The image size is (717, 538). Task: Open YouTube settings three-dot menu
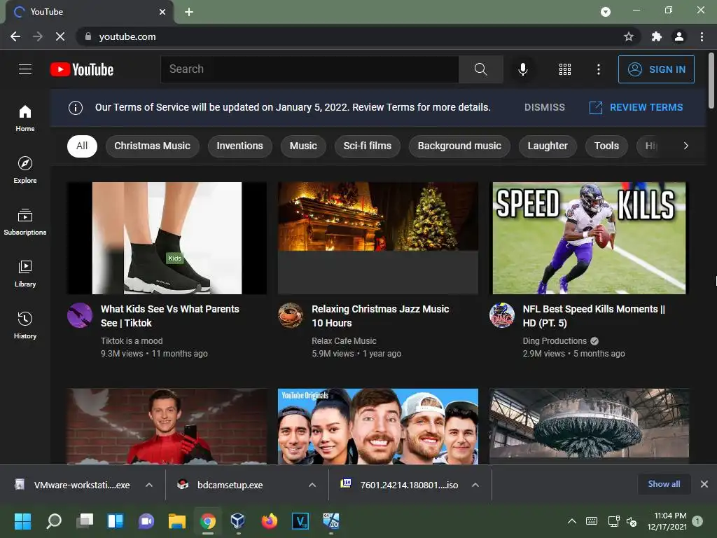click(598, 69)
